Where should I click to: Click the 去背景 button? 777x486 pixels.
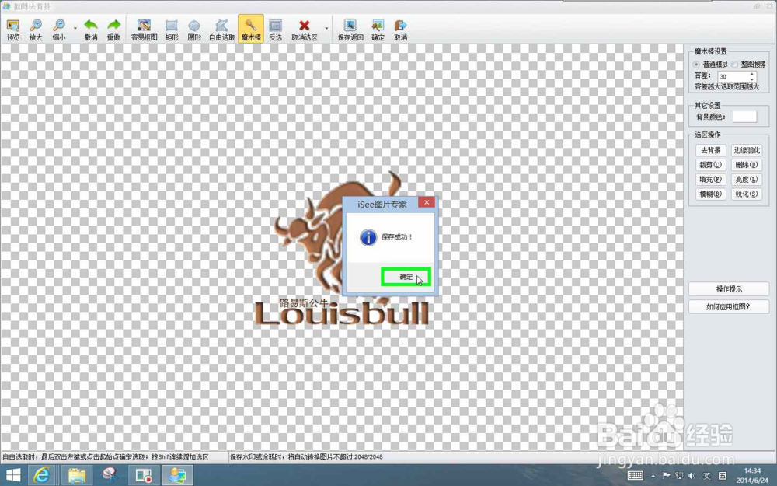click(710, 150)
